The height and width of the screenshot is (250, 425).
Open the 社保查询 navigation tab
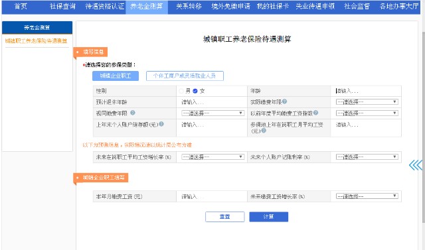(x=62, y=7)
